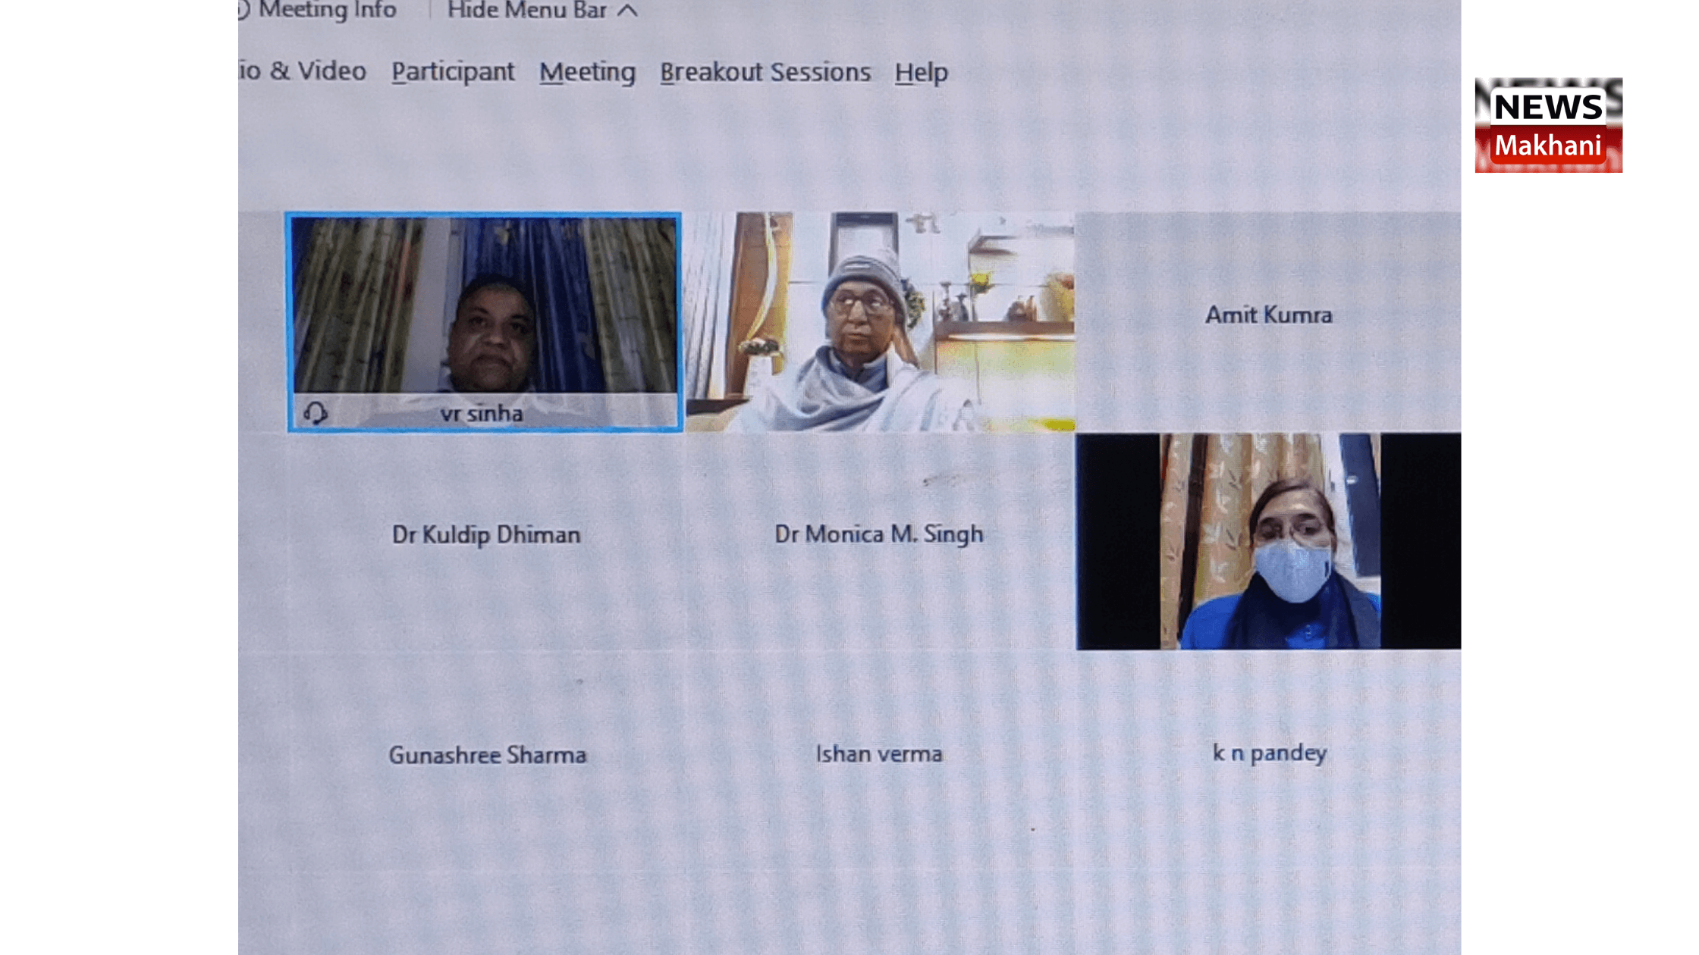Open the Help menu
Screen dimensions: 1699x955
(921, 73)
